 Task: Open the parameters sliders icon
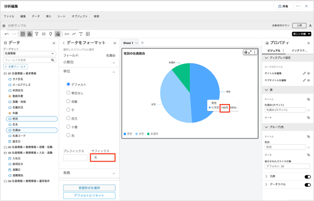[x=43, y=34]
